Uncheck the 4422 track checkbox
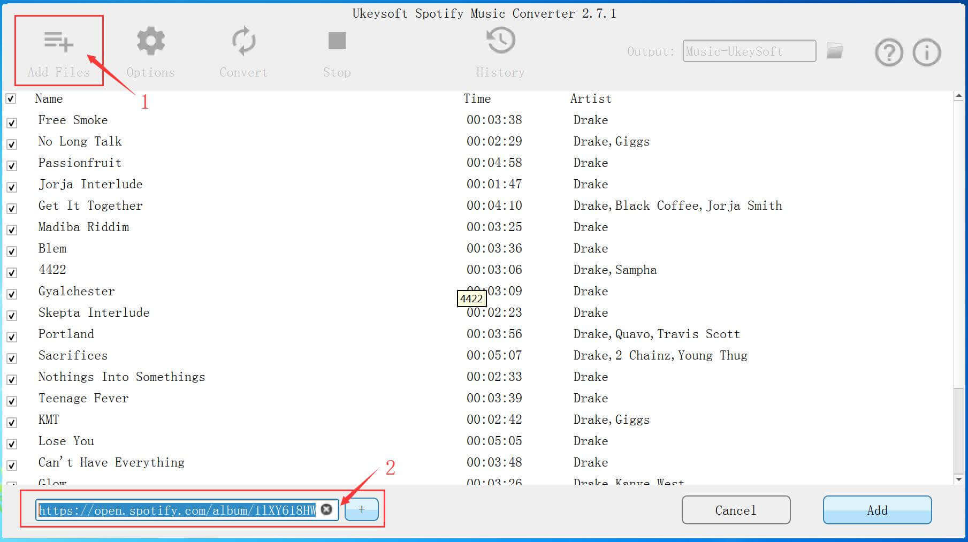Viewport: 968px width, 542px height. (11, 273)
